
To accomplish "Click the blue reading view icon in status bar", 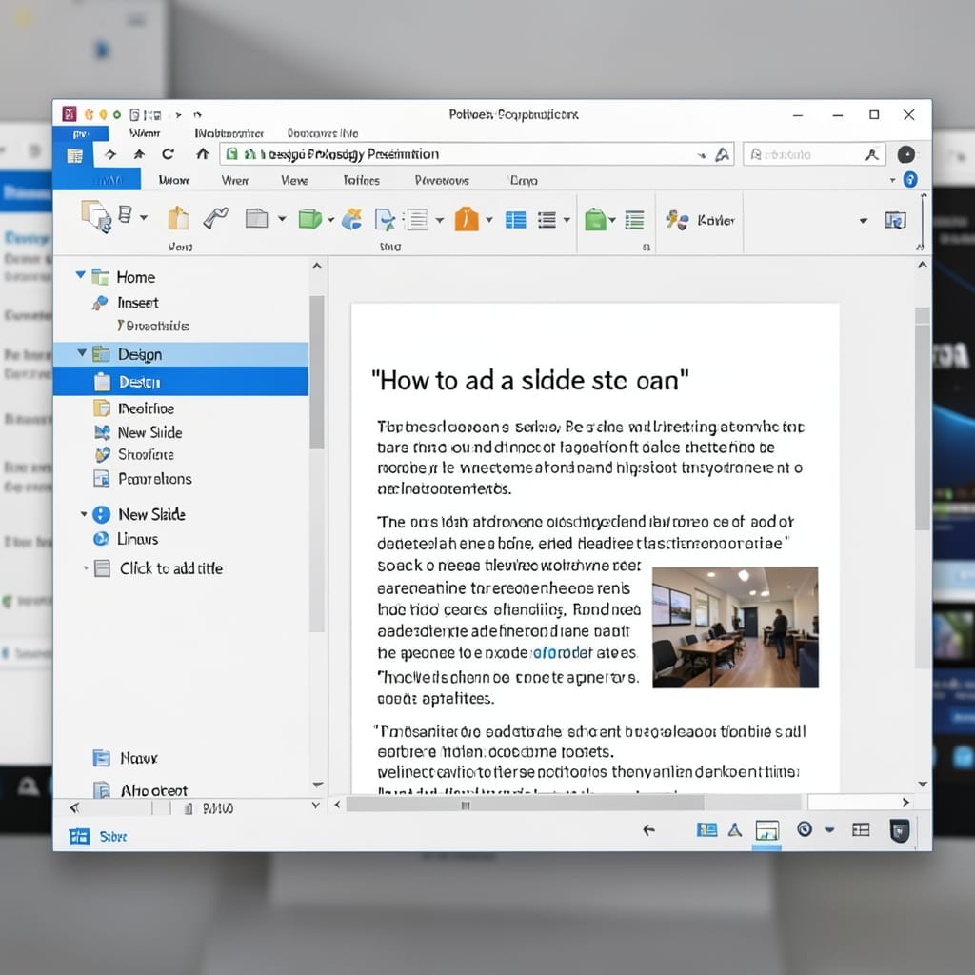I will 707,829.
